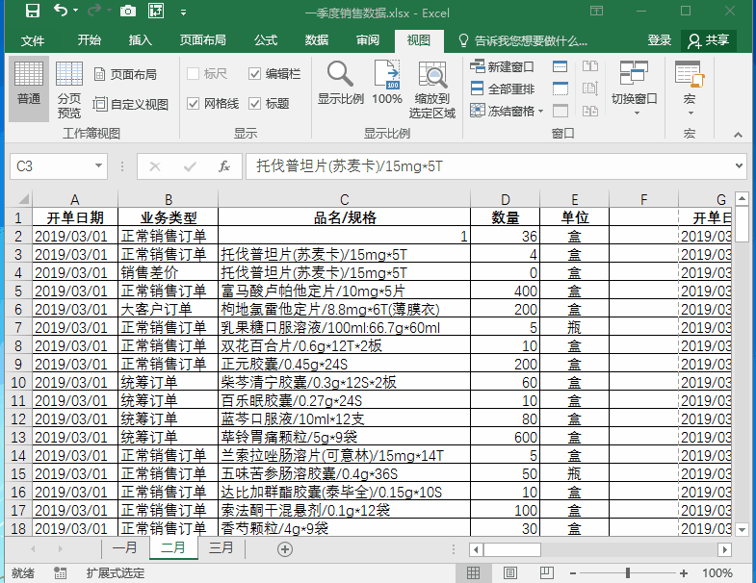This screenshot has width=756, height=583.
Task: Uncheck the Formula Bar (编辑栏) checkbox
Action: (x=254, y=74)
